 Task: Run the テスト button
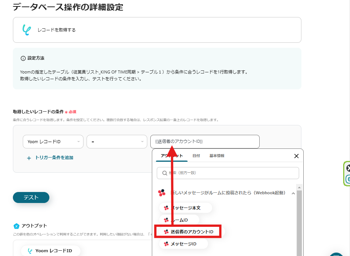(31, 197)
